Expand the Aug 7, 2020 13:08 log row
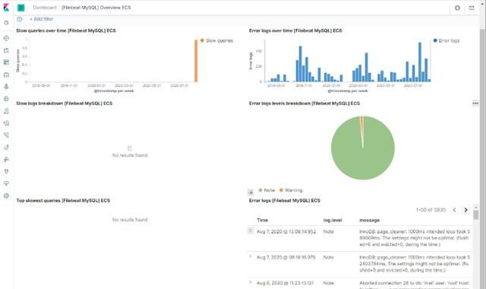Viewport: 486px width, 289px height. [x=250, y=230]
